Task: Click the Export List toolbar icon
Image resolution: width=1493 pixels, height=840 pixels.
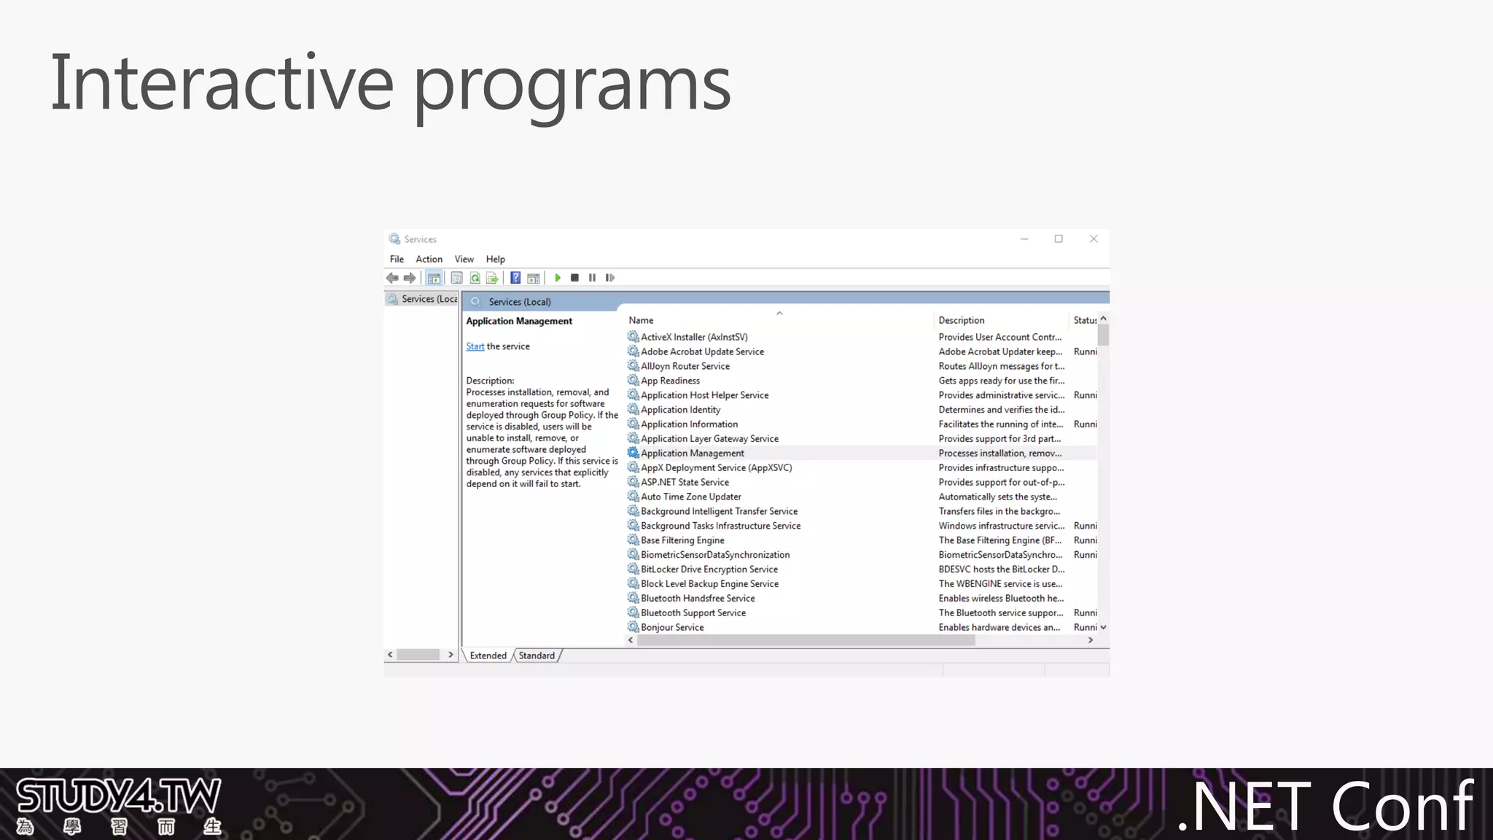Action: 492,278
